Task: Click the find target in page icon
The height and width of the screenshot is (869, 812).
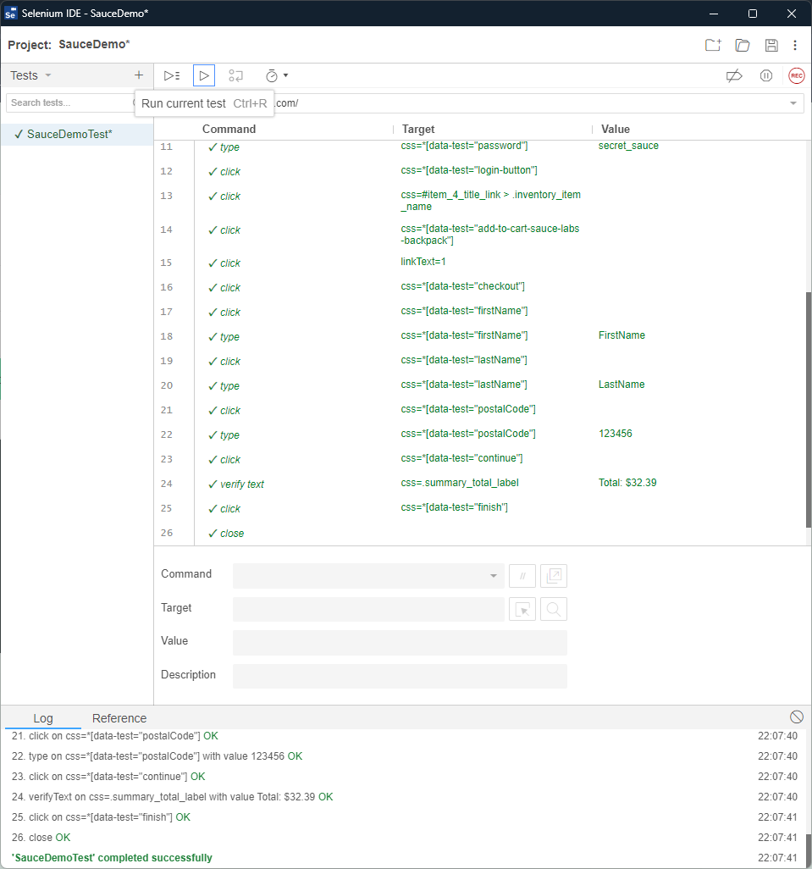Action: tap(554, 609)
